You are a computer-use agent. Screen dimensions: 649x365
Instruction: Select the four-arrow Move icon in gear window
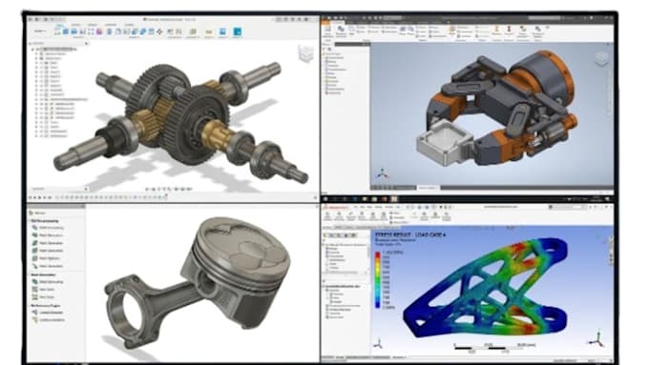tap(159, 31)
